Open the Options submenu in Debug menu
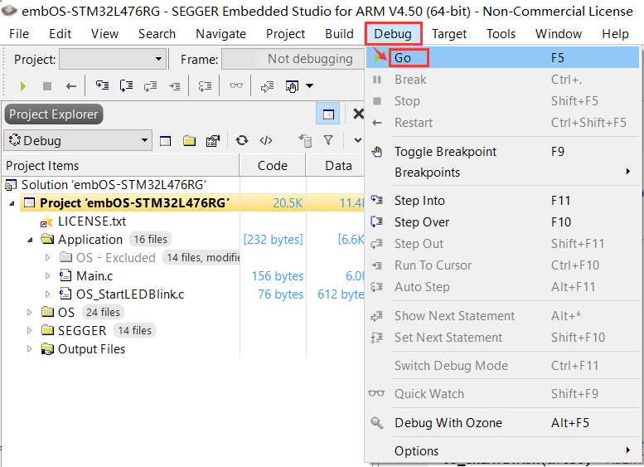The width and height of the screenshot is (644, 467). [503, 451]
